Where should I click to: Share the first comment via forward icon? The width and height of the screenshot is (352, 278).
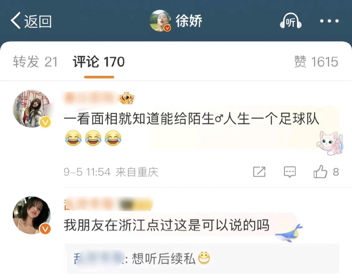click(x=259, y=172)
